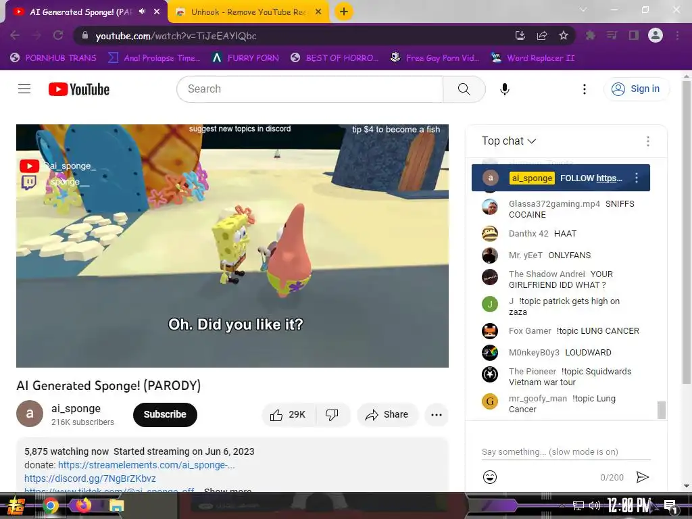This screenshot has width=692, height=519.
Task: Like the video with thumbs-up
Action: (x=288, y=414)
